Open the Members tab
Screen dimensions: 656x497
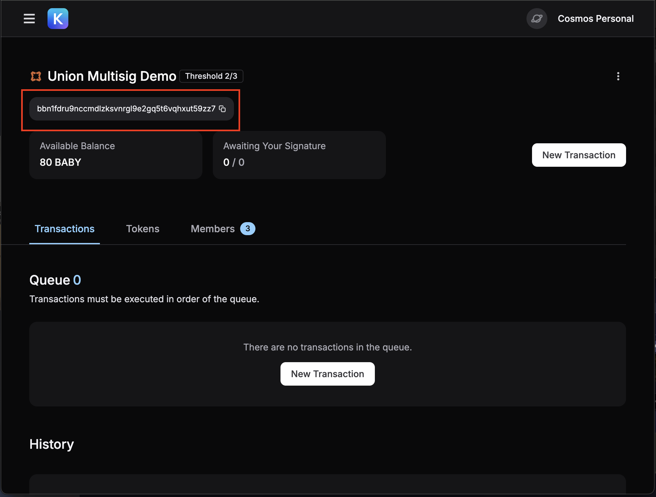pyautogui.click(x=212, y=229)
